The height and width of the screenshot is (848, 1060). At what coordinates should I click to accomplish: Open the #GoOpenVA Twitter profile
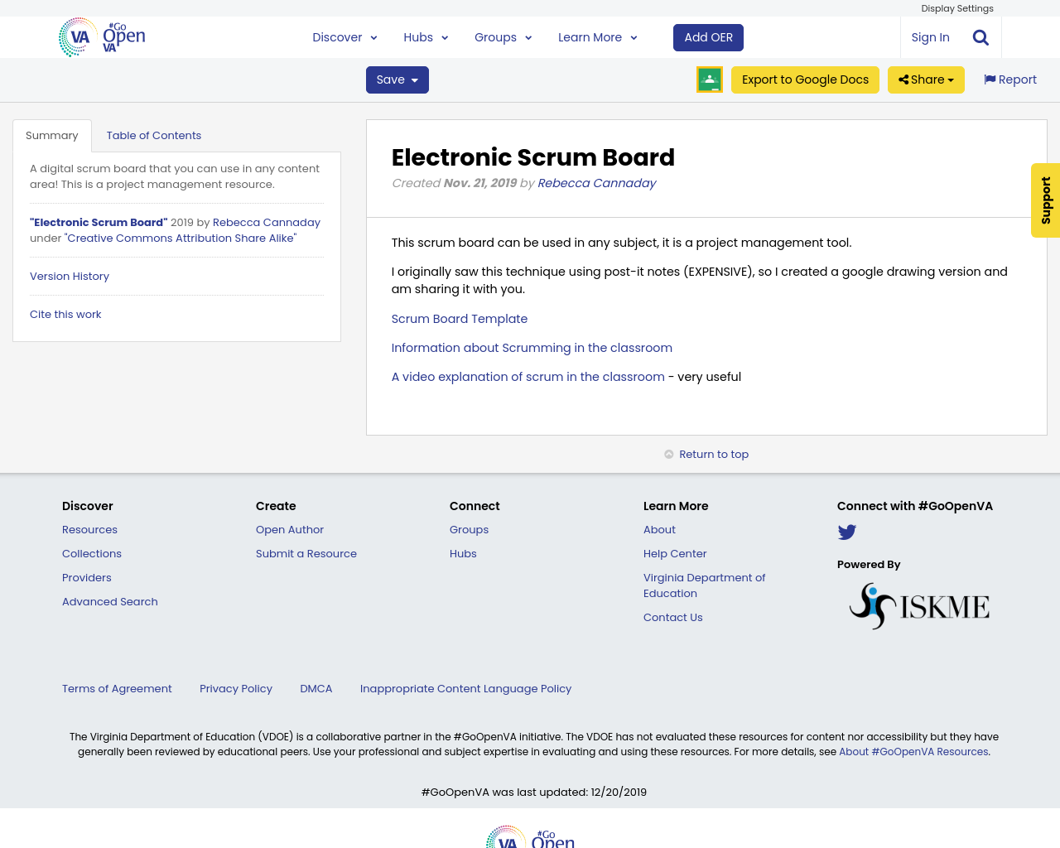[x=847, y=532]
